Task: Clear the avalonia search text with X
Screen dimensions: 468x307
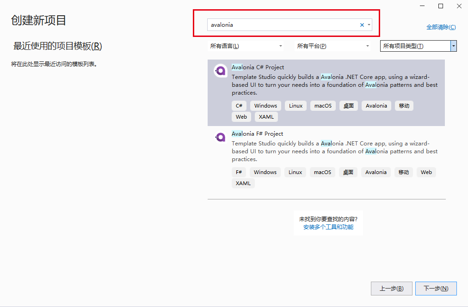Action: 362,25
